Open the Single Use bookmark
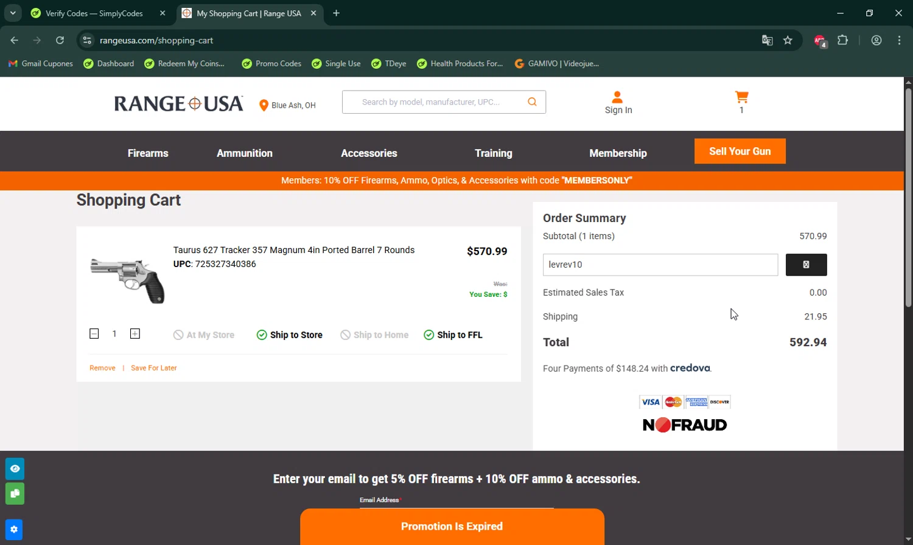The image size is (913, 545). pyautogui.click(x=336, y=63)
